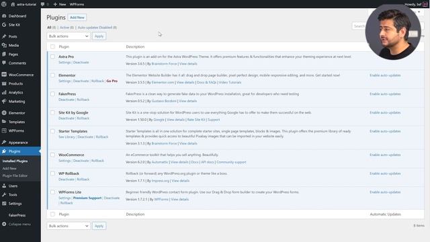Open Settings link under Astra Pro
This screenshot has height=242, width=430.
tap(64, 63)
